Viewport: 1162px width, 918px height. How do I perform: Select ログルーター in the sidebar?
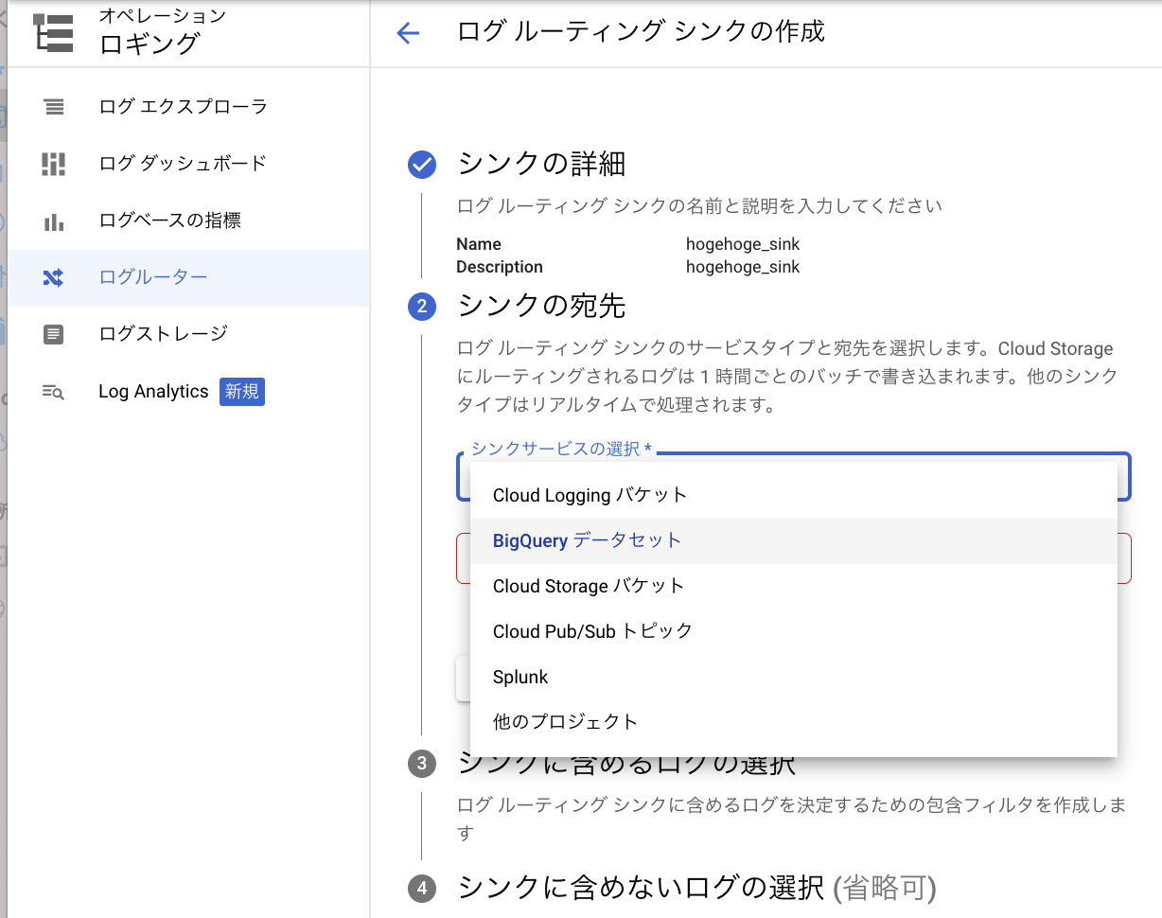coord(188,277)
